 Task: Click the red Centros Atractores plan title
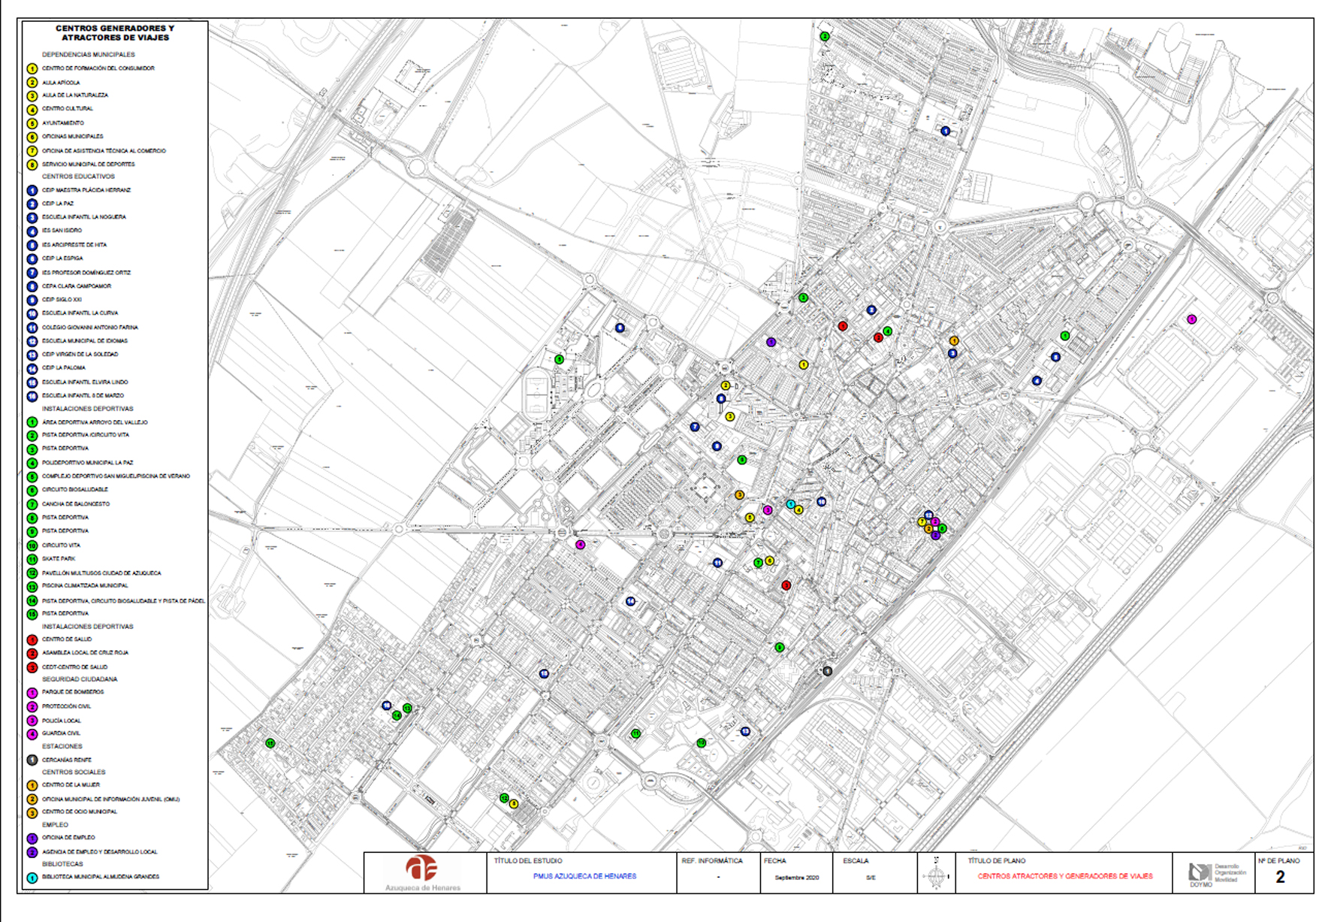coord(1064,876)
